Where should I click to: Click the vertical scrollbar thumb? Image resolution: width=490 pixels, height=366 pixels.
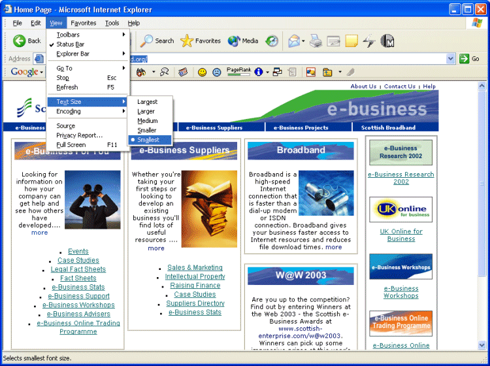482,184
